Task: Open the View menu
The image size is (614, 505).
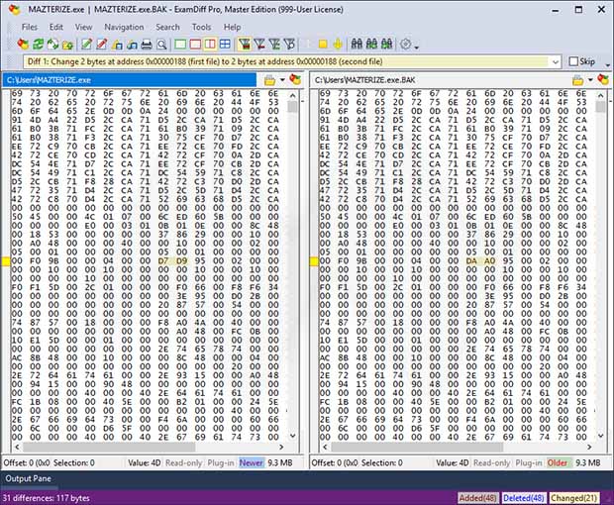Action: tap(83, 27)
